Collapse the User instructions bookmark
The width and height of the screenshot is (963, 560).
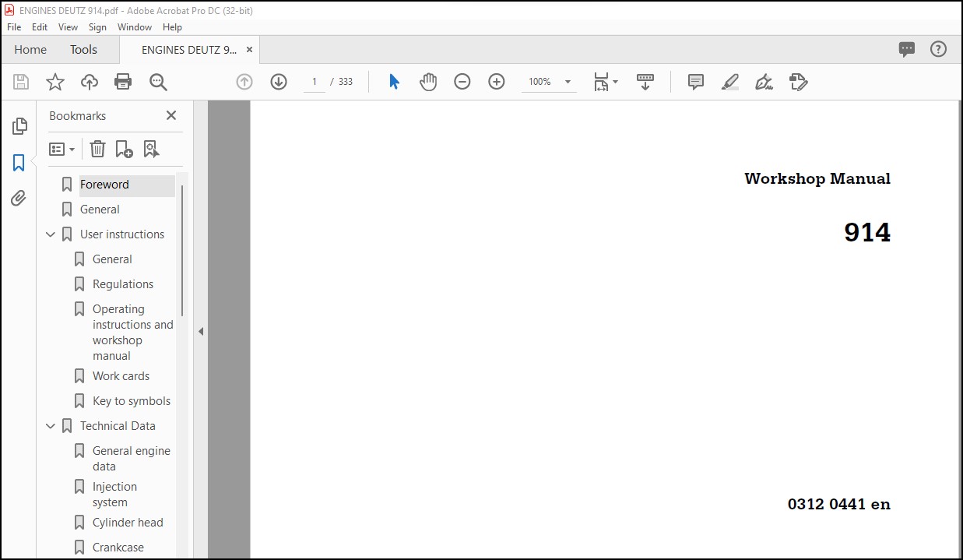[x=51, y=234]
